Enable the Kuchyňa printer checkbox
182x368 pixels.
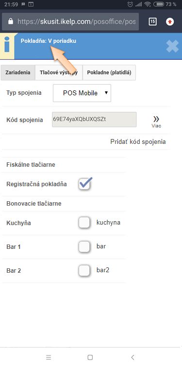point(84,223)
